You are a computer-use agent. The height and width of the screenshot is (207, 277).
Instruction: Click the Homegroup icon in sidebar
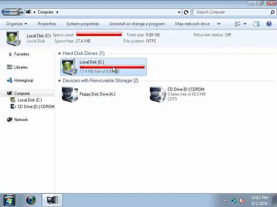pos(10,80)
